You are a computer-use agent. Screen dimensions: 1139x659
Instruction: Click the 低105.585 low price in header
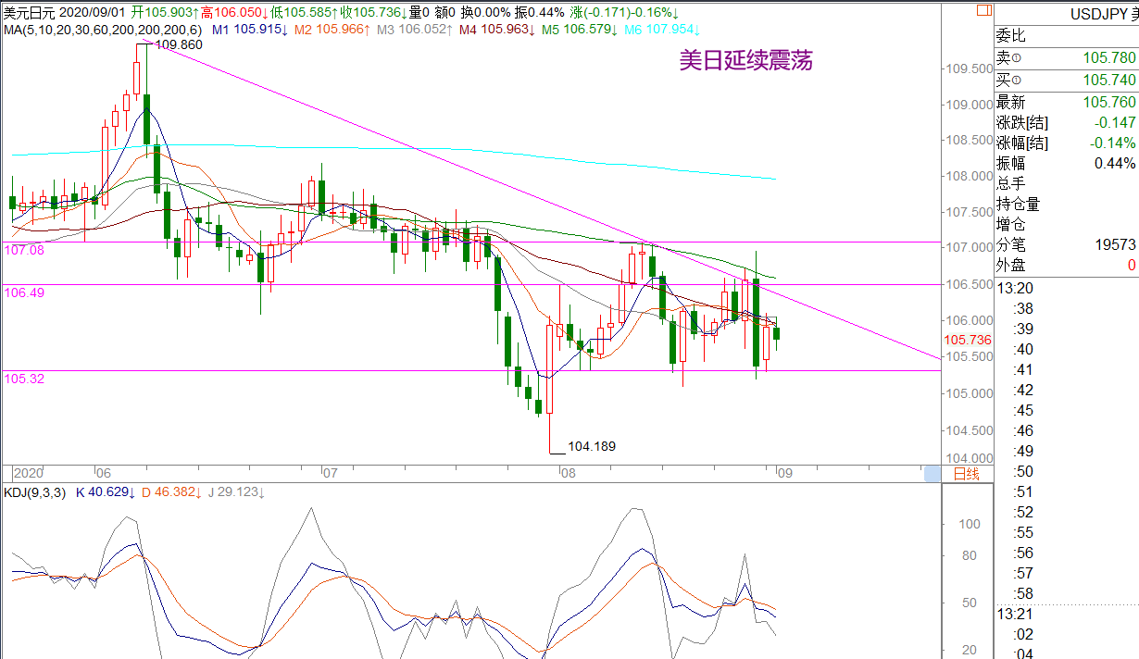[305, 12]
